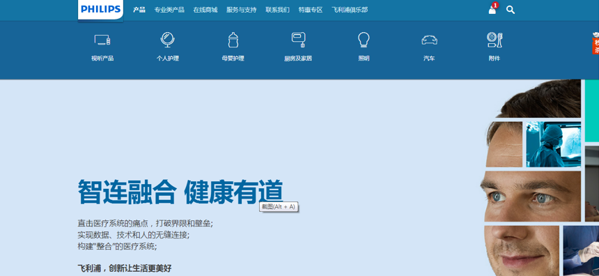Open the 专业类产品 menu
This screenshot has height=276, width=599.
click(169, 10)
